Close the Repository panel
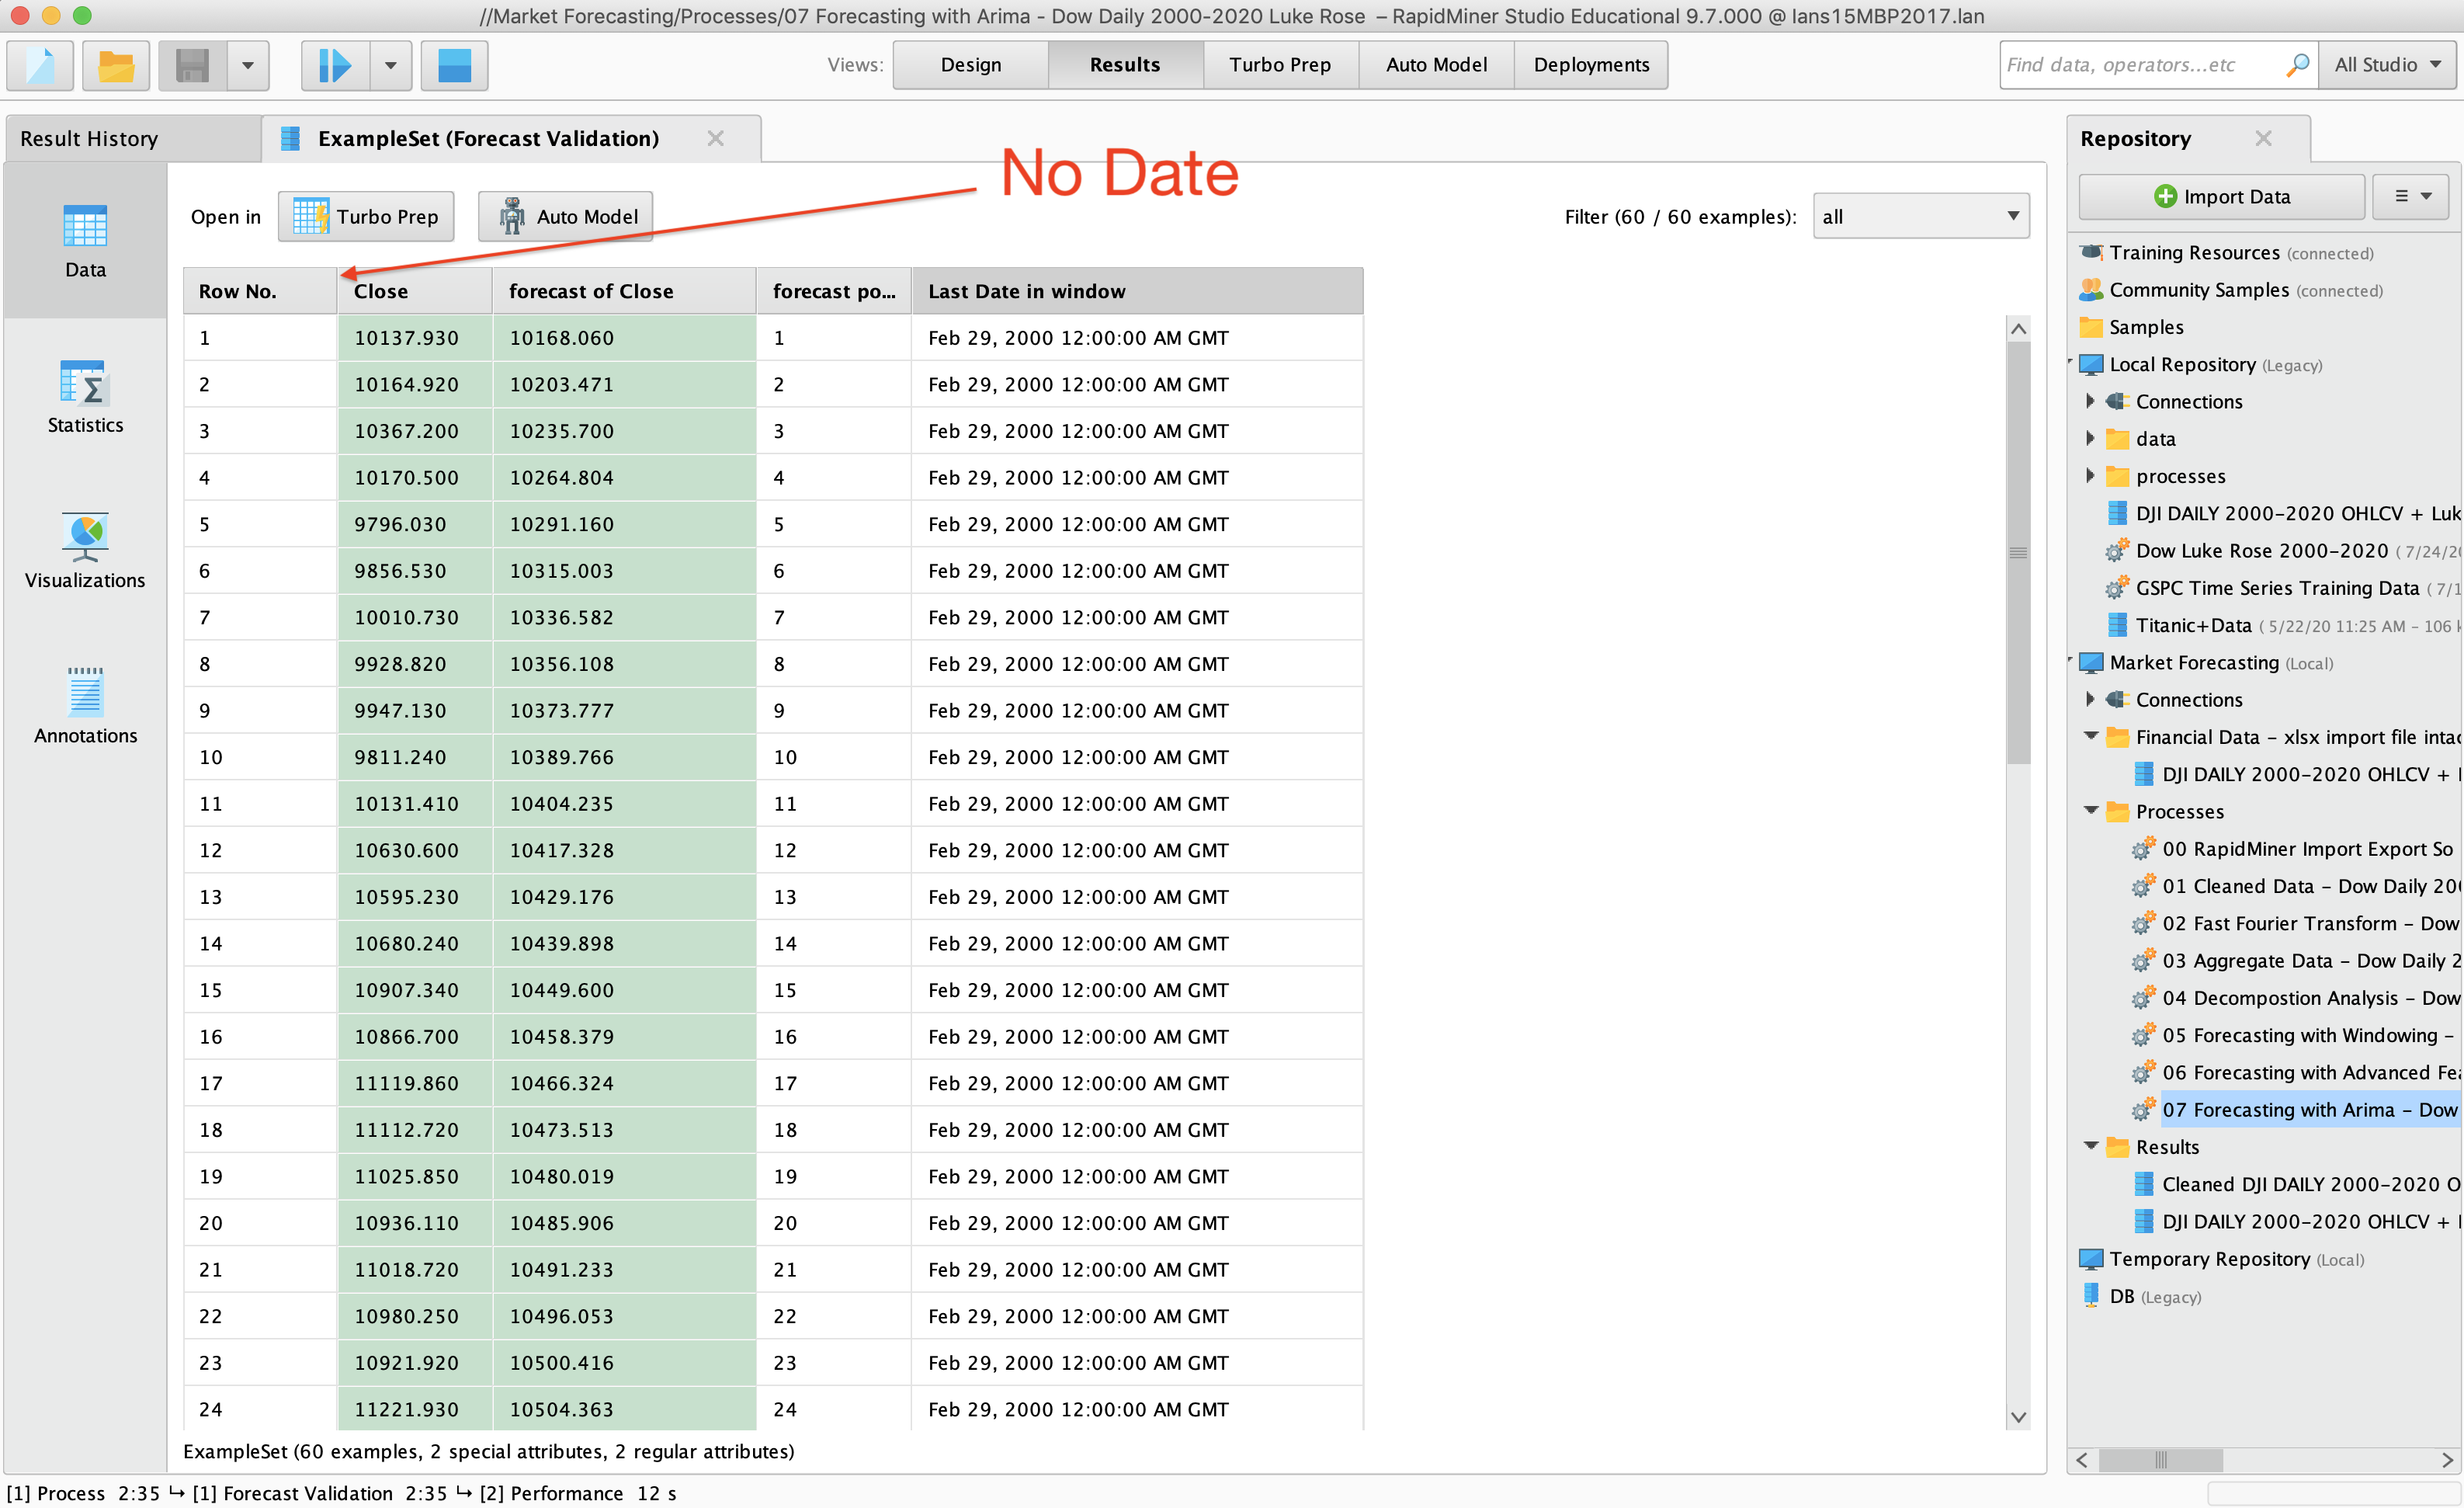 [x=2263, y=139]
